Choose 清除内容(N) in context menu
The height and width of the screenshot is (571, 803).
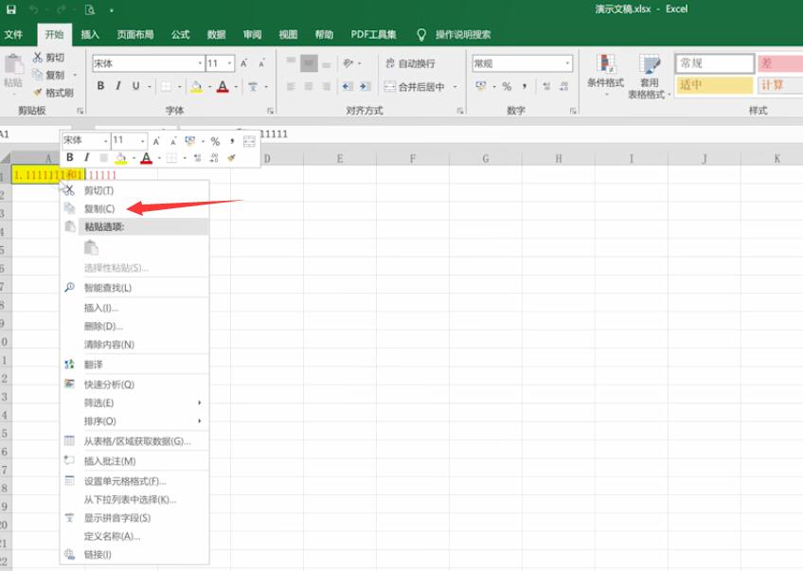coord(134,345)
